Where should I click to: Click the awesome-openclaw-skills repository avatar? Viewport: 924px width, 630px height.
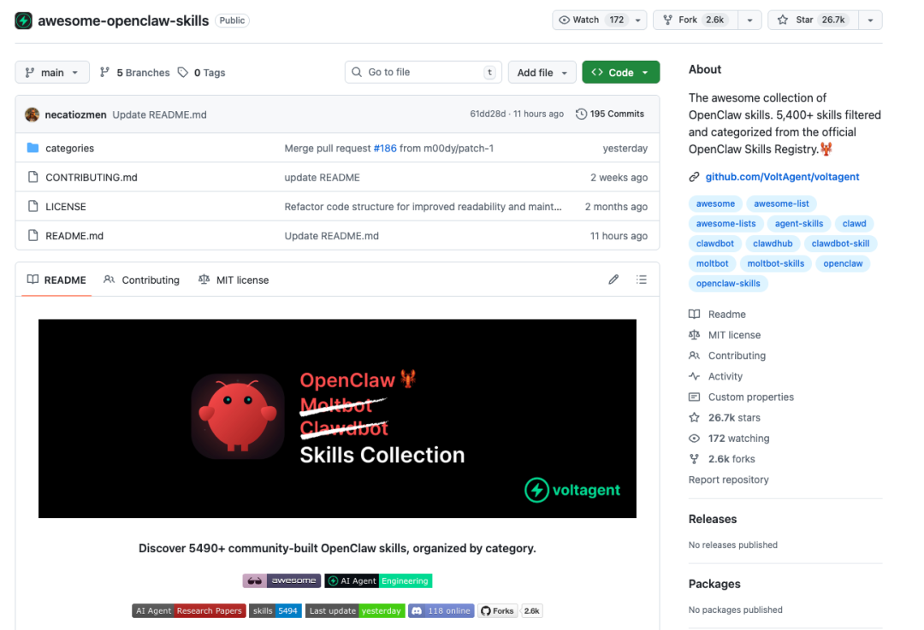click(x=23, y=20)
